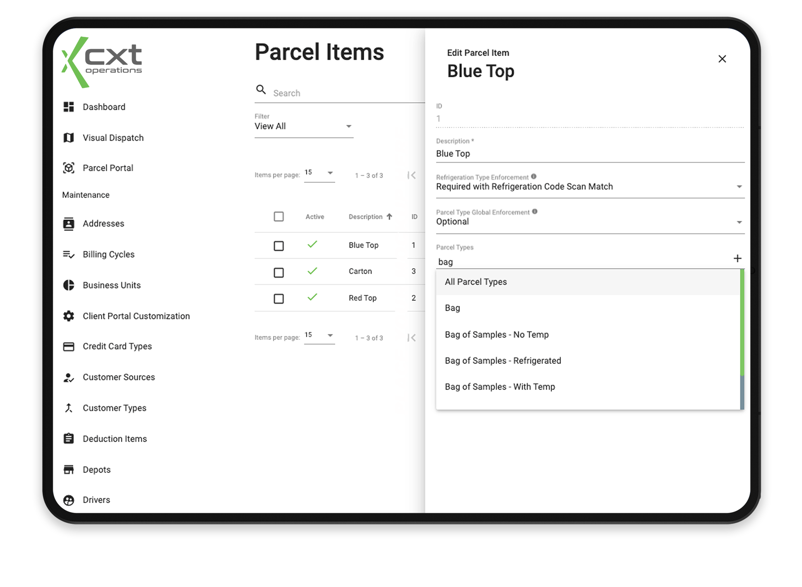Select Bag of Samples - Refrigerated
Viewport: 802px width, 587px height.
coord(588,361)
